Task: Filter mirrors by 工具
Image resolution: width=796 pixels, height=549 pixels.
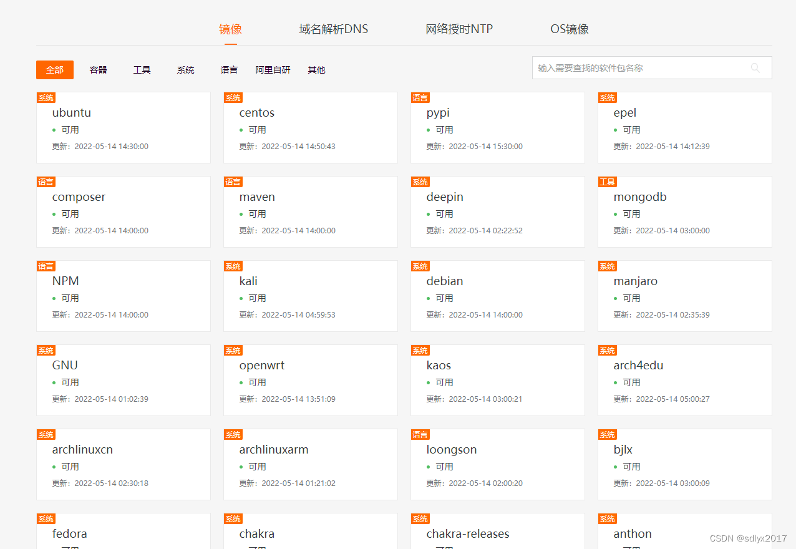Action: (x=142, y=70)
